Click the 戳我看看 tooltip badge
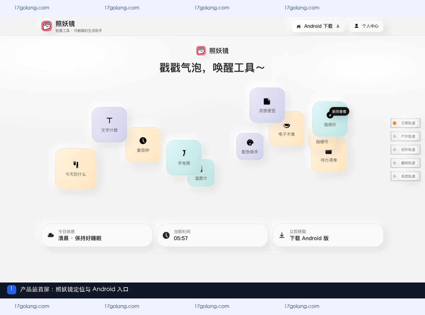Screen dimensions: 425x315 point(339,111)
